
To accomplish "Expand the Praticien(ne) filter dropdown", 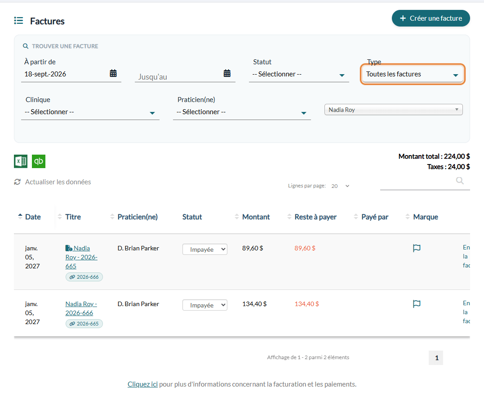I will point(242,112).
